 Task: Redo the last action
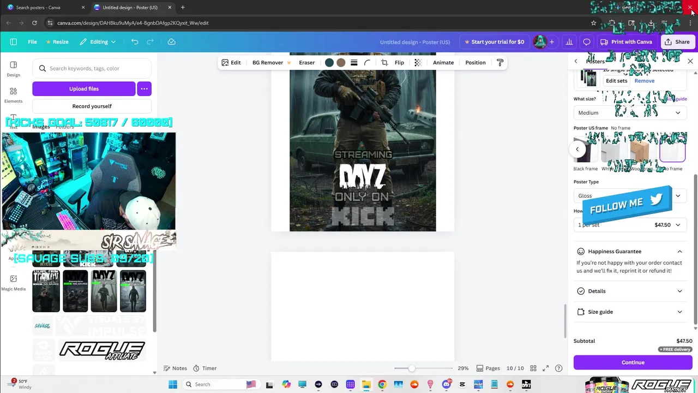coord(150,42)
